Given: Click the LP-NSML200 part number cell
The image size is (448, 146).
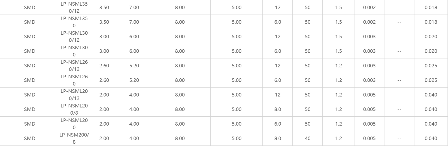Looking at the screenshot, I should pyautogui.click(x=74, y=124).
